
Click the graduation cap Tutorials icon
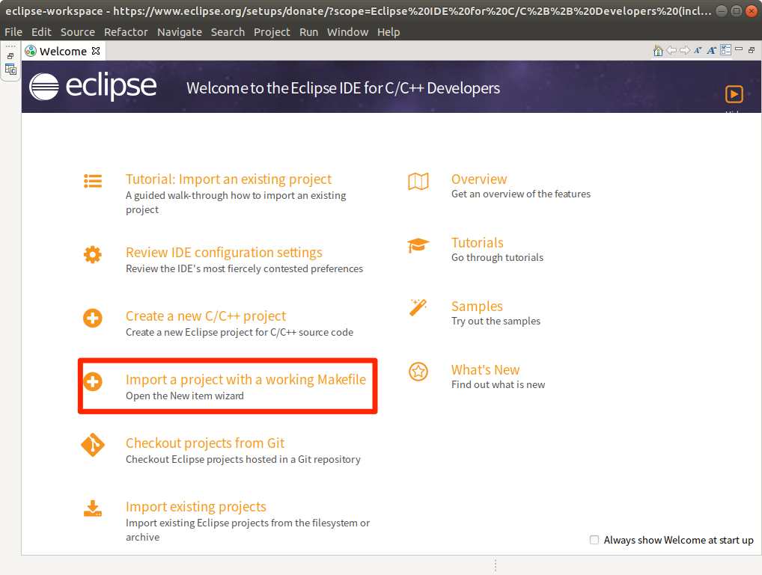pyautogui.click(x=418, y=245)
